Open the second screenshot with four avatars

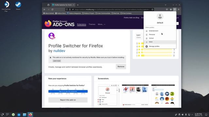[x=135, y=95]
